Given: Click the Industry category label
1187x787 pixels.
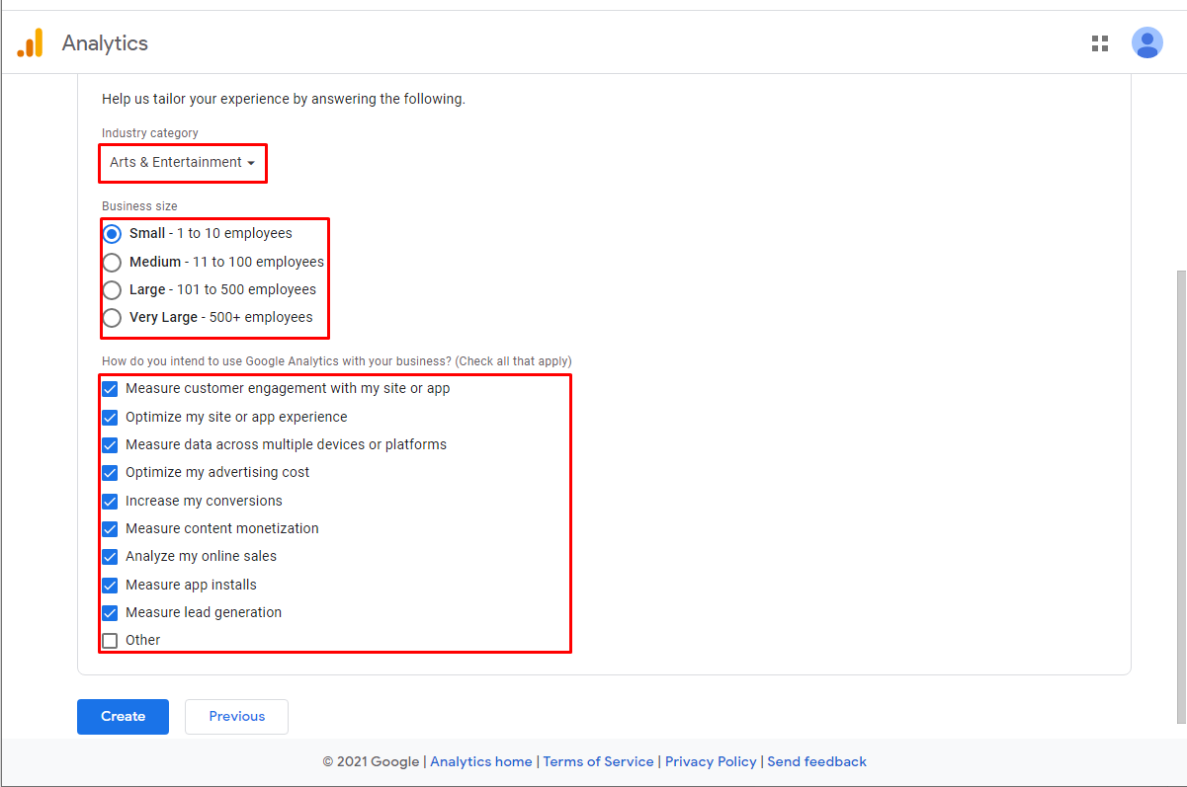Looking at the screenshot, I should (150, 133).
